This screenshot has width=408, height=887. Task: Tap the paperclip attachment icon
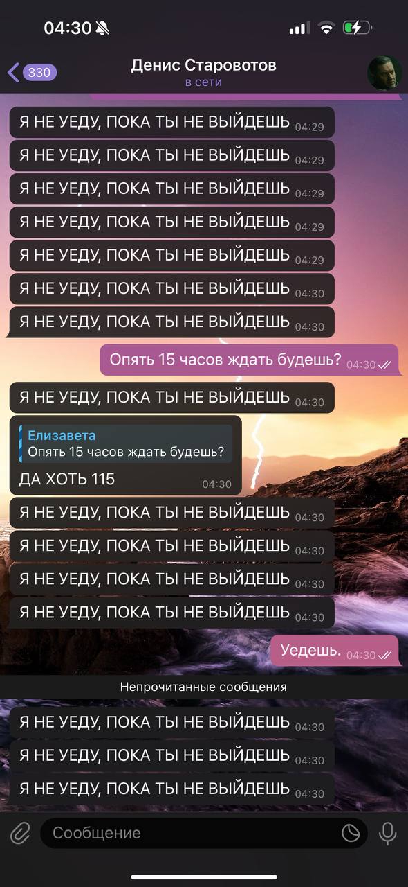21,832
